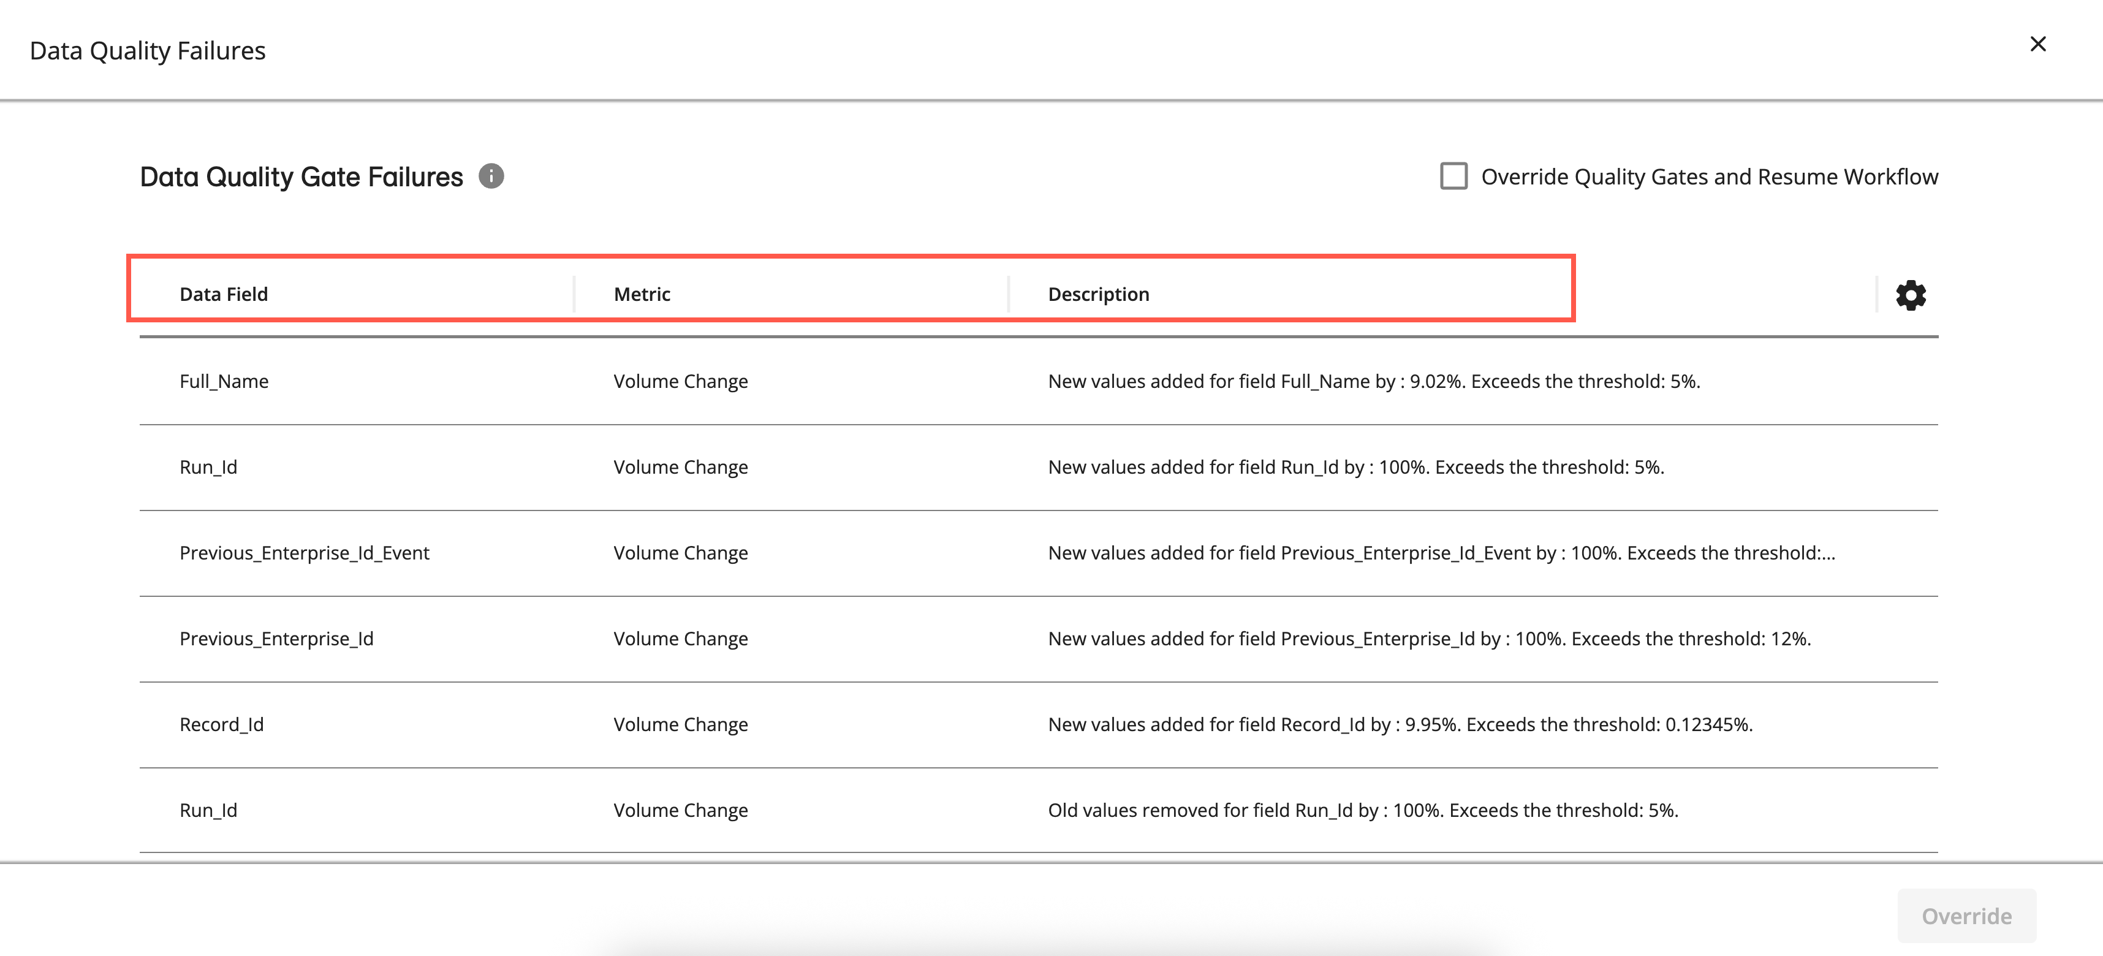
Task: Click the 'Data Quality Failures' dialog title
Action: tap(148, 51)
